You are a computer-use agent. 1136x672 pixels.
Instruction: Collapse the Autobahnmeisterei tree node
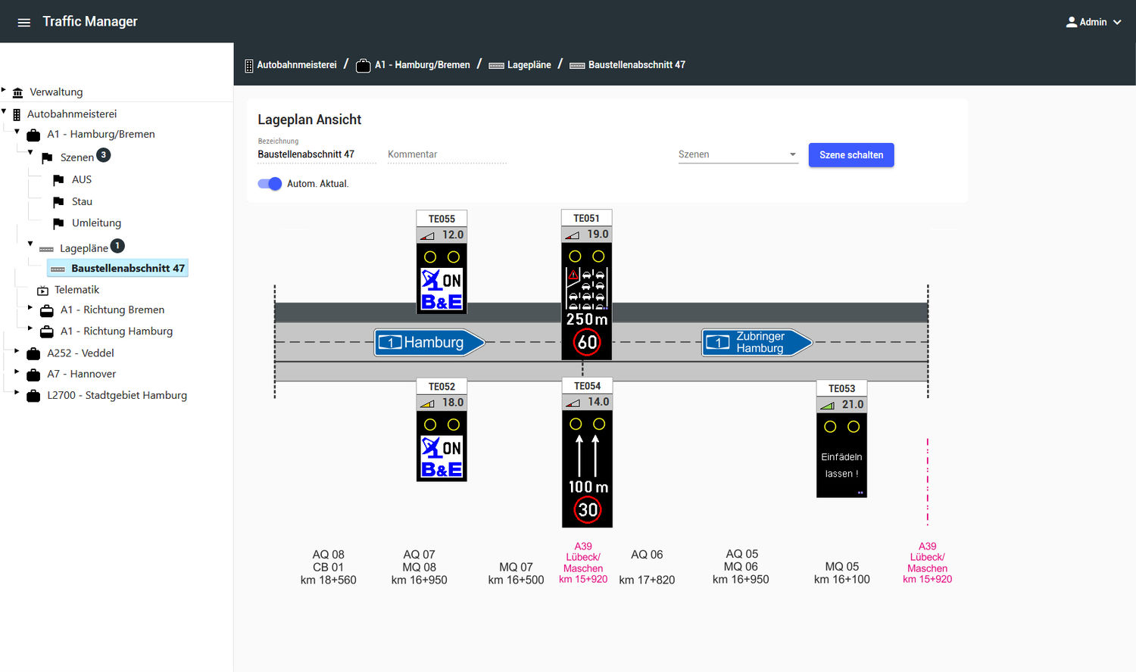pos(4,111)
